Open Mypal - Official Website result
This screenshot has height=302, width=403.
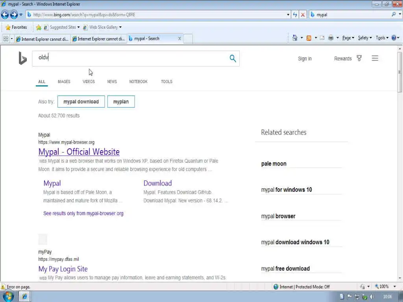pos(79,152)
